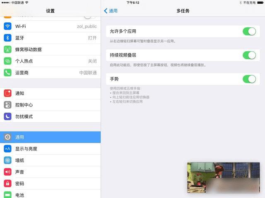This screenshot has height=198, width=265.
Task: Tap the Wi-Fi icon in settings list
Action: (7, 26)
